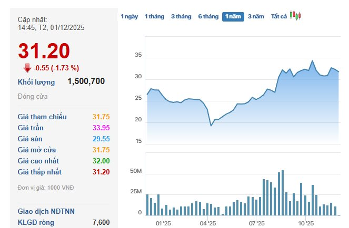Click the red down arrow icon
Viewport: 349px width, 228px height.
[27, 68]
